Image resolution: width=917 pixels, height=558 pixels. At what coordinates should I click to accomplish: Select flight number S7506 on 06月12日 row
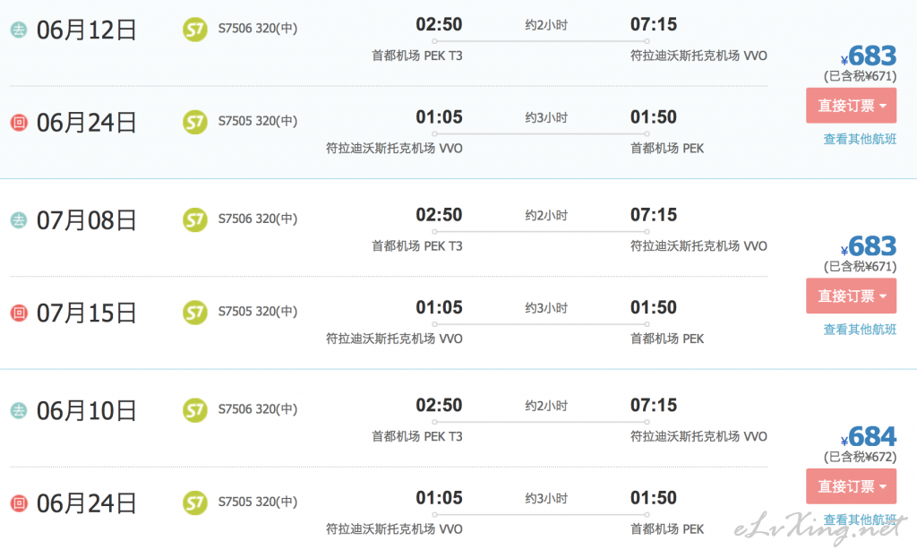236,28
